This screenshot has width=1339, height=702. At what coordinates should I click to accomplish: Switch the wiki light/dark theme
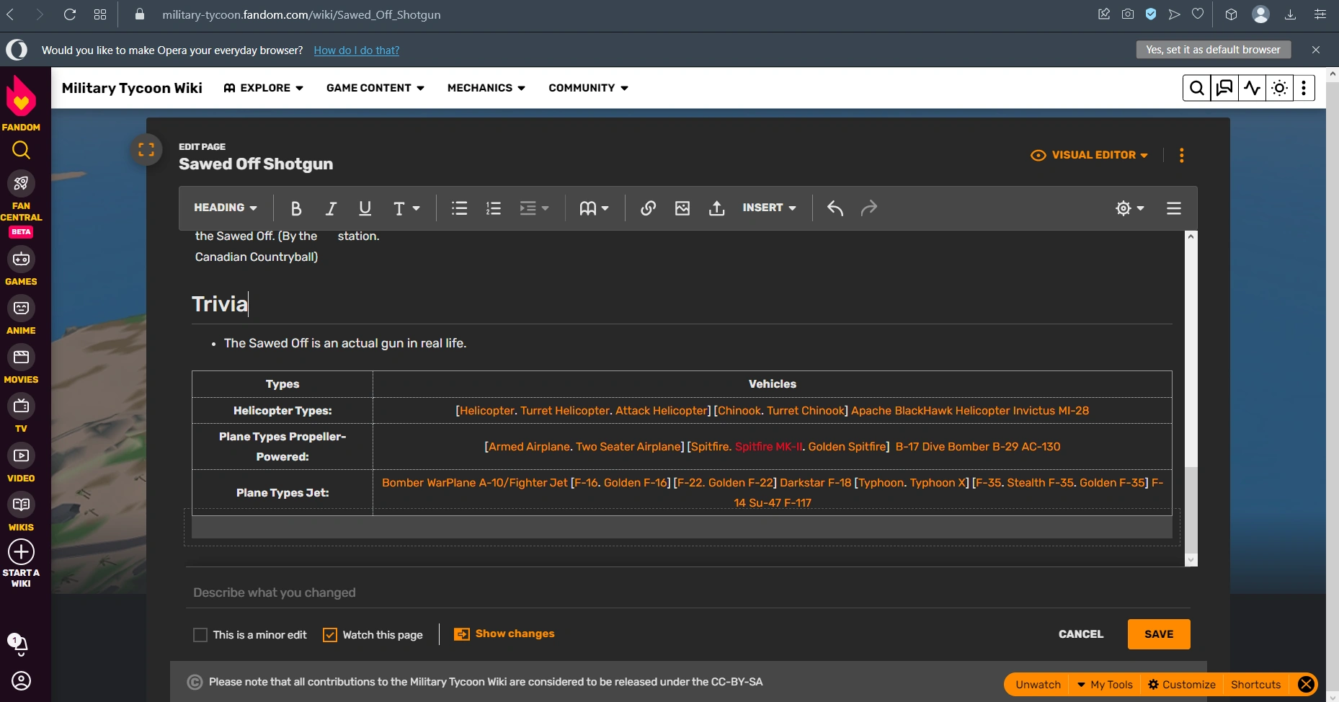(1279, 88)
